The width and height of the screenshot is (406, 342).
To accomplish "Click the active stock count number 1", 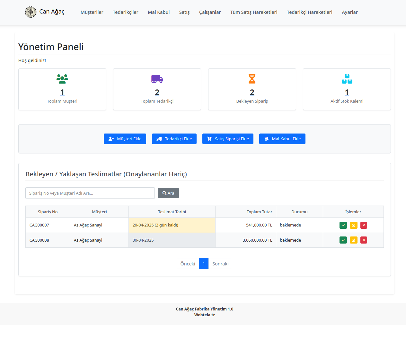I will (x=347, y=92).
